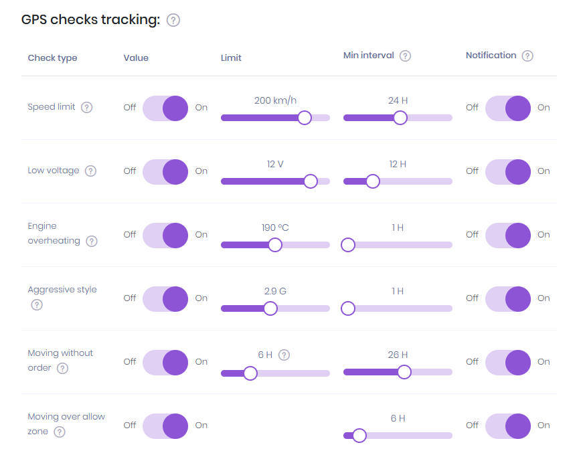
Task: Show help for Speed limit check
Action: [86, 107]
